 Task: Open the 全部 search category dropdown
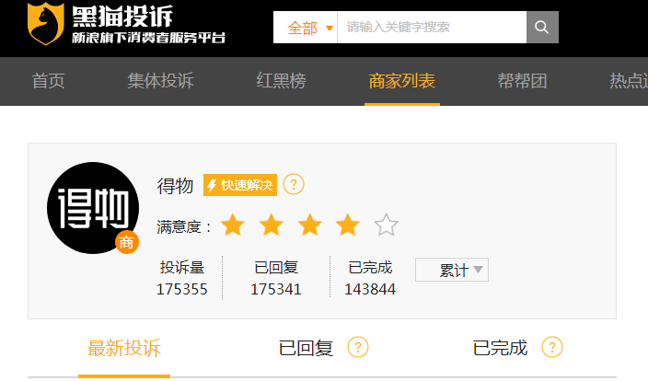click(x=306, y=28)
